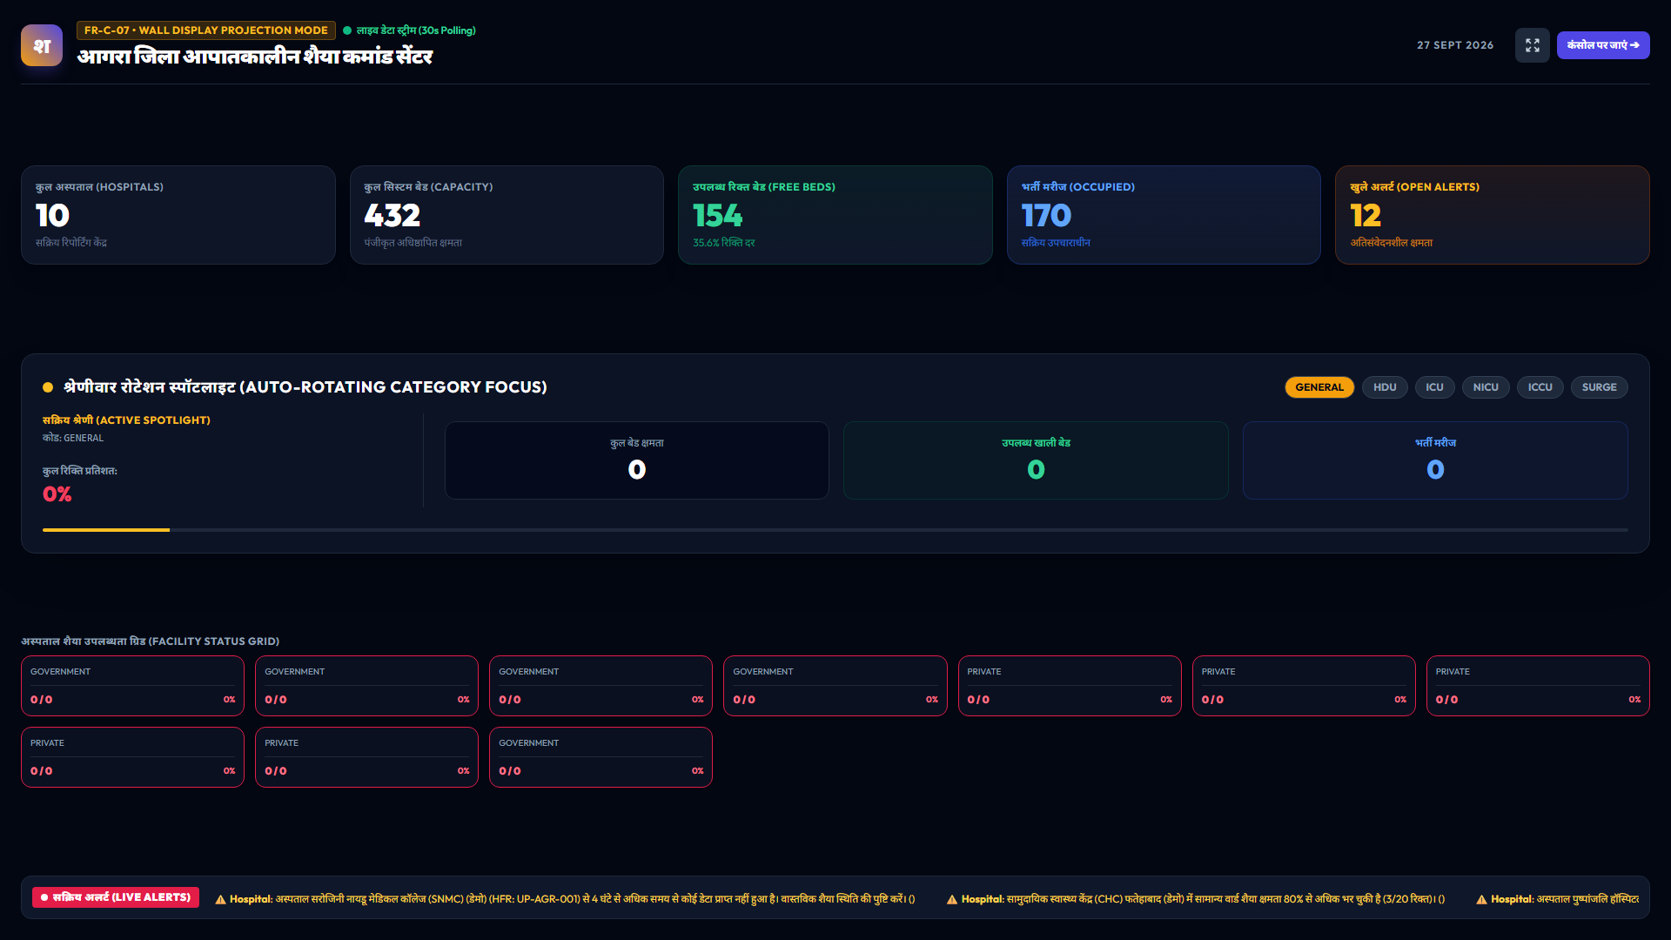Click the कुल बेड क्षमता spotlight tile
Screen dimensions: 1671x940
(x=637, y=460)
